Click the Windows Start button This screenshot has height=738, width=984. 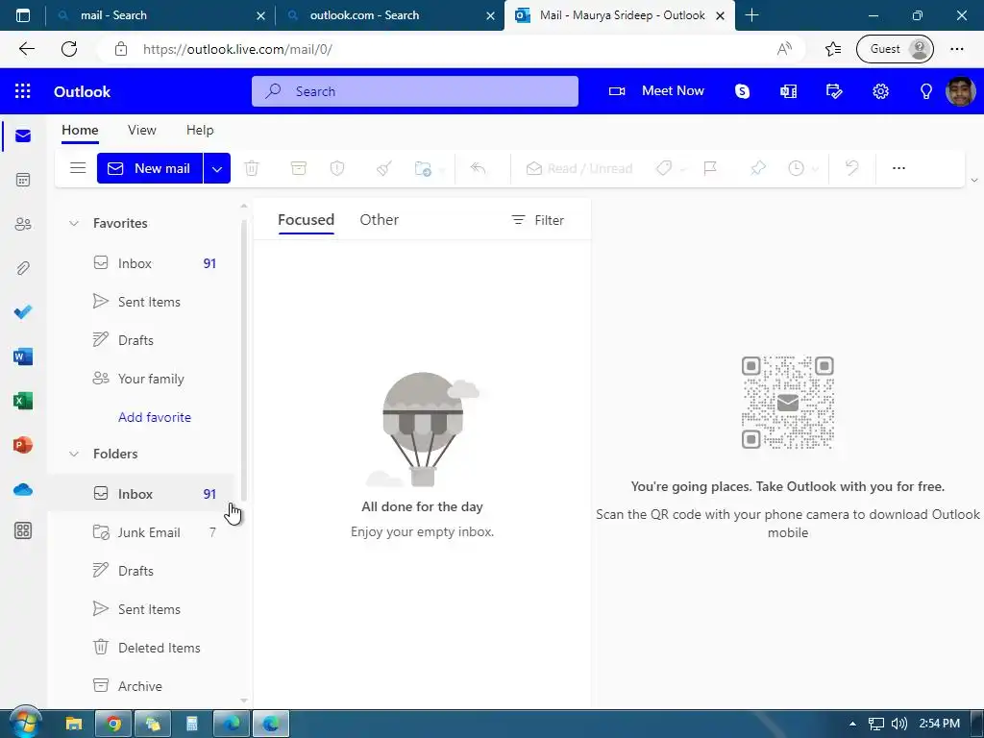coord(24,723)
